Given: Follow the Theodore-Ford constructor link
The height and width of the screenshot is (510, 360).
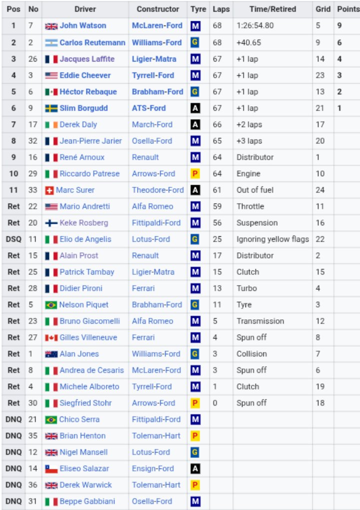Looking at the screenshot, I should 158,190.
